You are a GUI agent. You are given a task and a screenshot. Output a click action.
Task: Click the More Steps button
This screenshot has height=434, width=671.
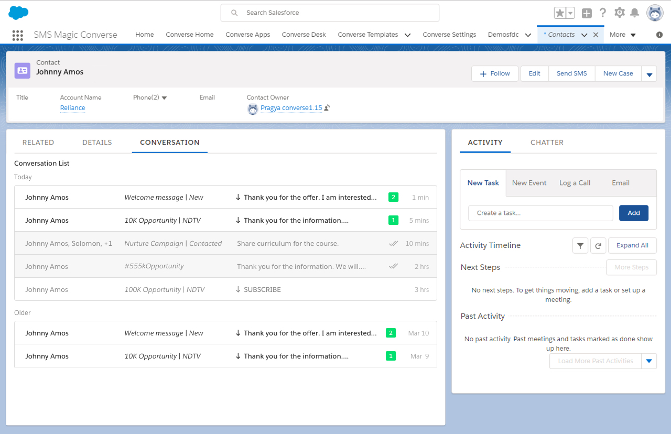[x=631, y=267]
